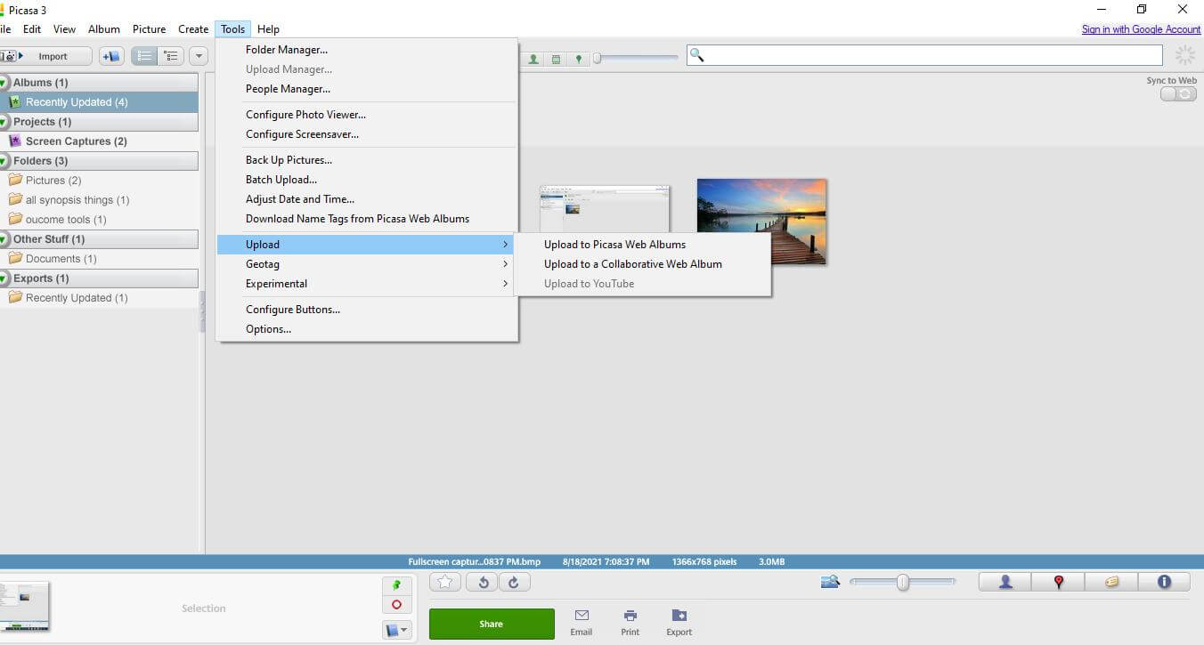Collapse the Folders section
The width and height of the screenshot is (1204, 645).
pos(4,161)
